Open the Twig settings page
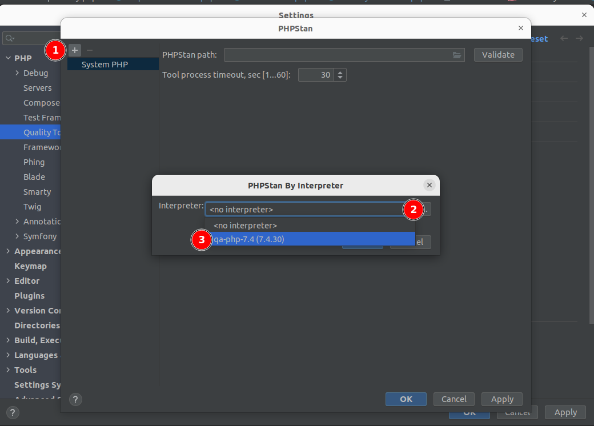The image size is (594, 426). tap(32, 206)
